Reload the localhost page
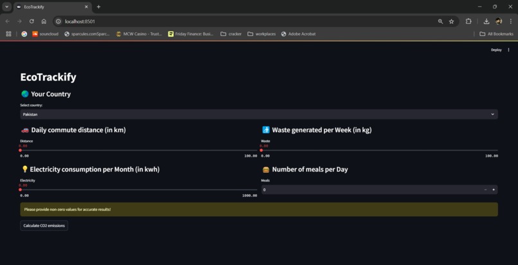The height and width of the screenshot is (265, 518). pyautogui.click(x=31, y=21)
